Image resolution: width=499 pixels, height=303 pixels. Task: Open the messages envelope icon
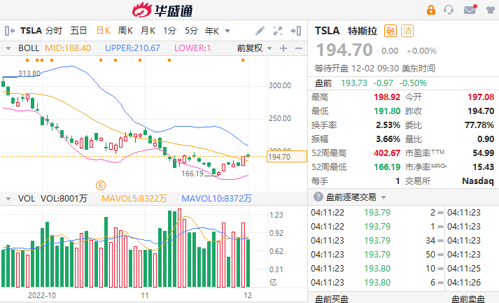(x=470, y=10)
